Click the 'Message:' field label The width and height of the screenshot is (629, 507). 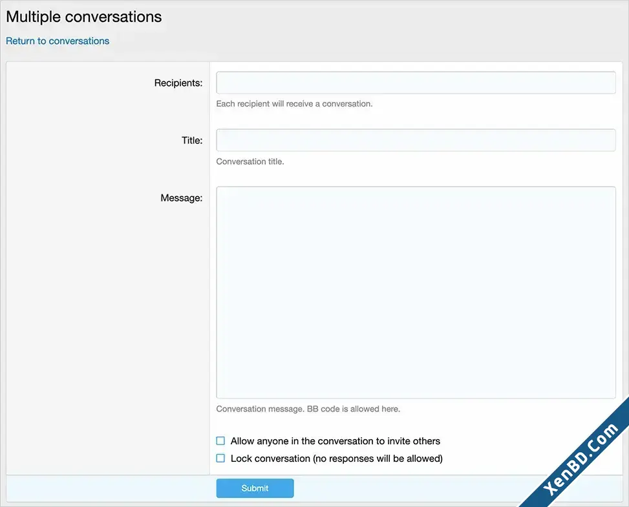pyautogui.click(x=182, y=198)
